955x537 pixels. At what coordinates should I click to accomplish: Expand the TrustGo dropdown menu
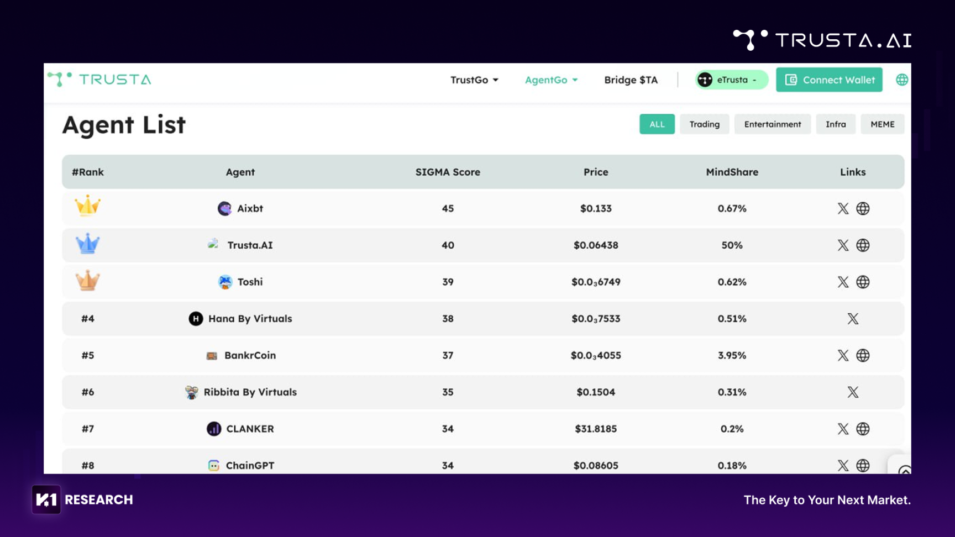tap(474, 80)
